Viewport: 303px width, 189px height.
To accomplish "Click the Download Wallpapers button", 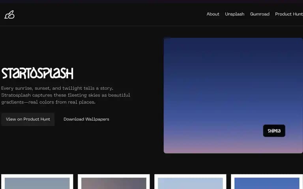I will pos(86,119).
